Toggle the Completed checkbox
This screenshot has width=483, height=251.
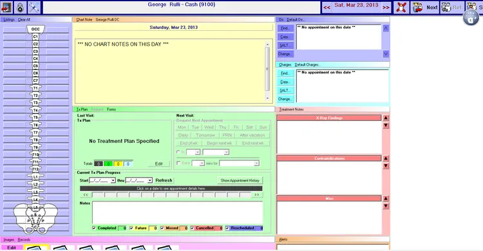click(94, 228)
